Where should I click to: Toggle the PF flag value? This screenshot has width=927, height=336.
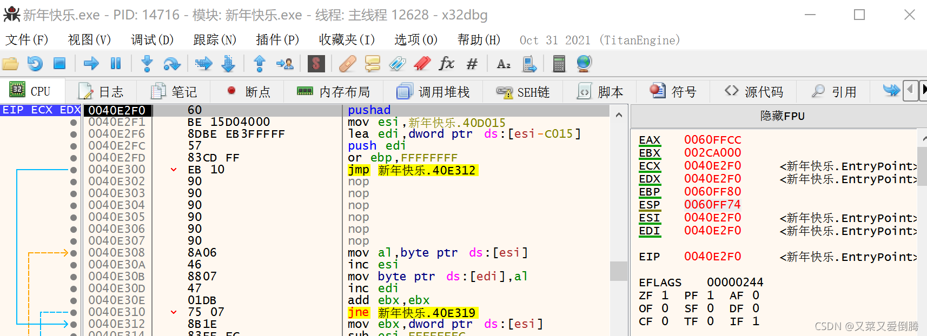tap(710, 295)
